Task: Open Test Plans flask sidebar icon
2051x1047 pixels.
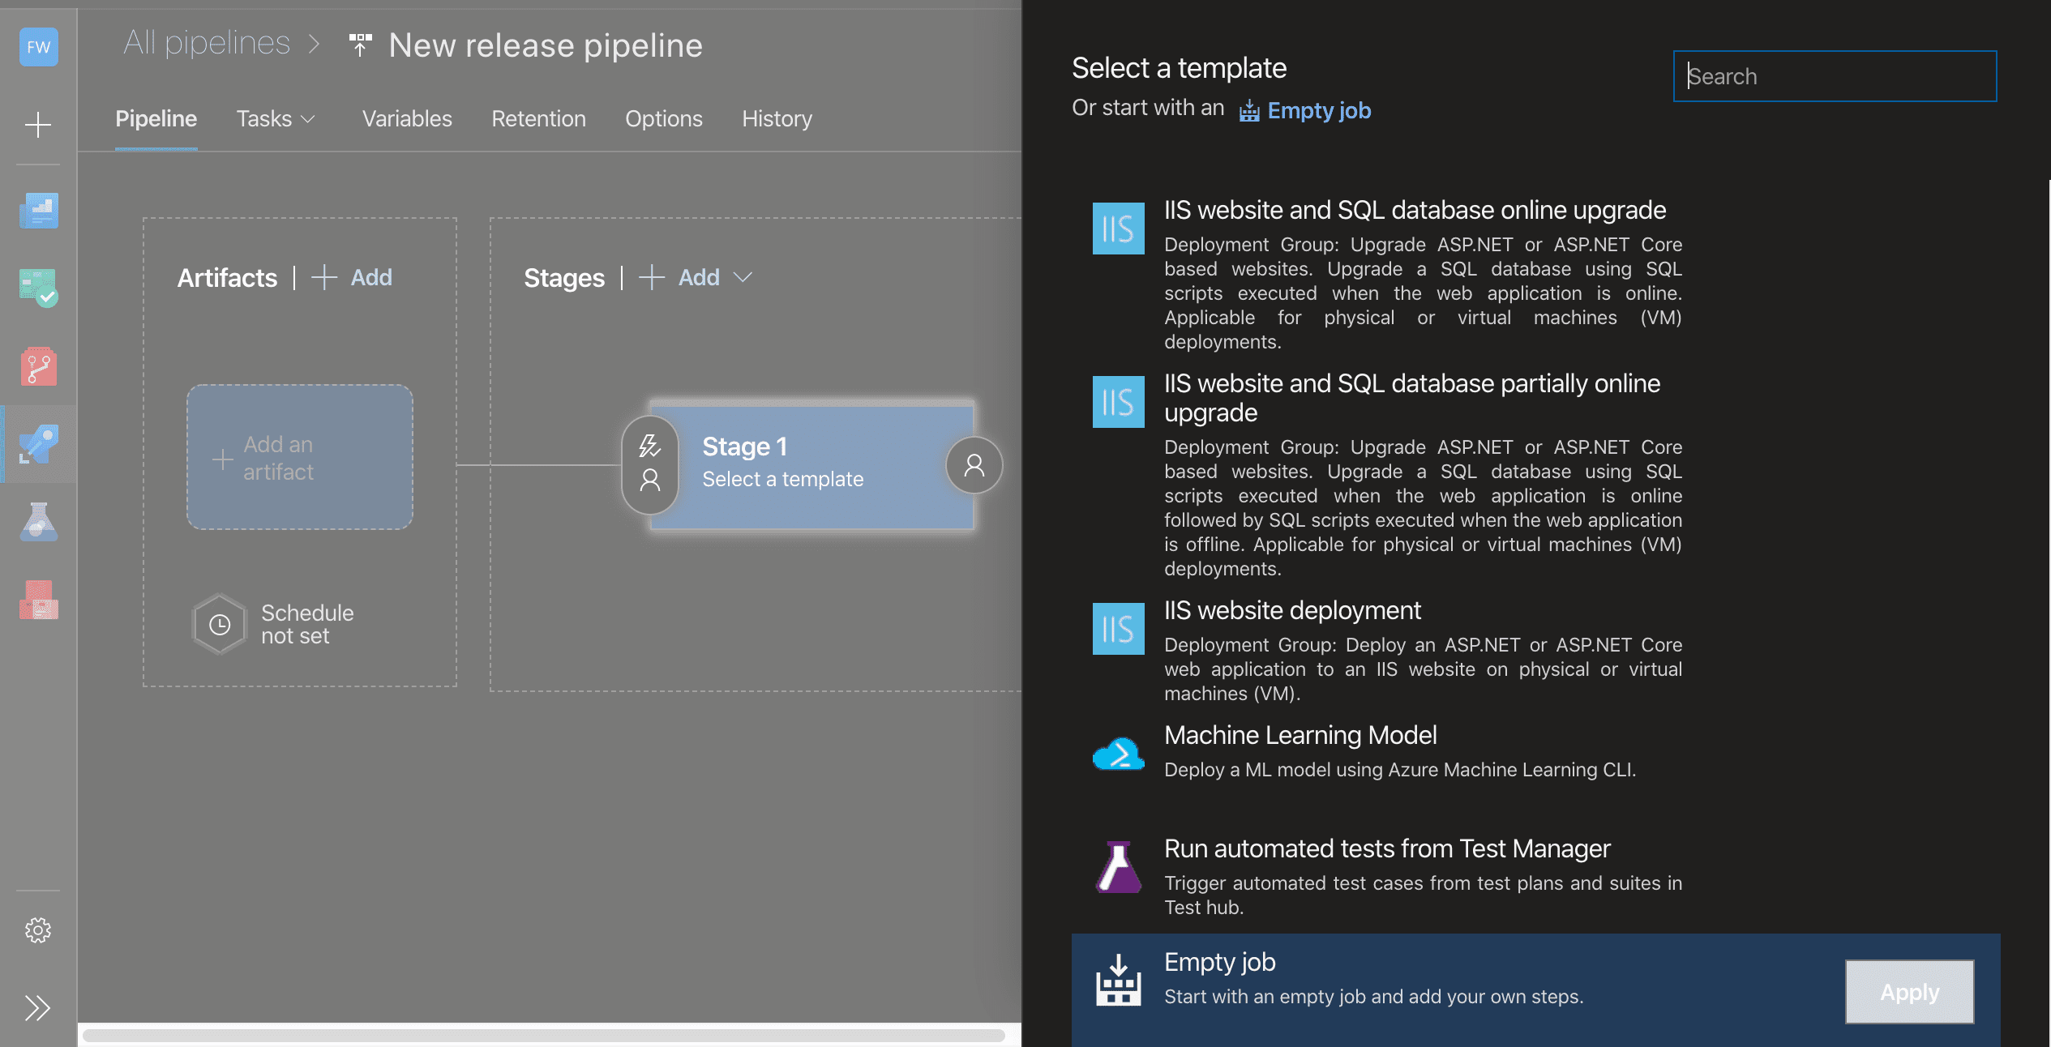Action: pos(38,522)
